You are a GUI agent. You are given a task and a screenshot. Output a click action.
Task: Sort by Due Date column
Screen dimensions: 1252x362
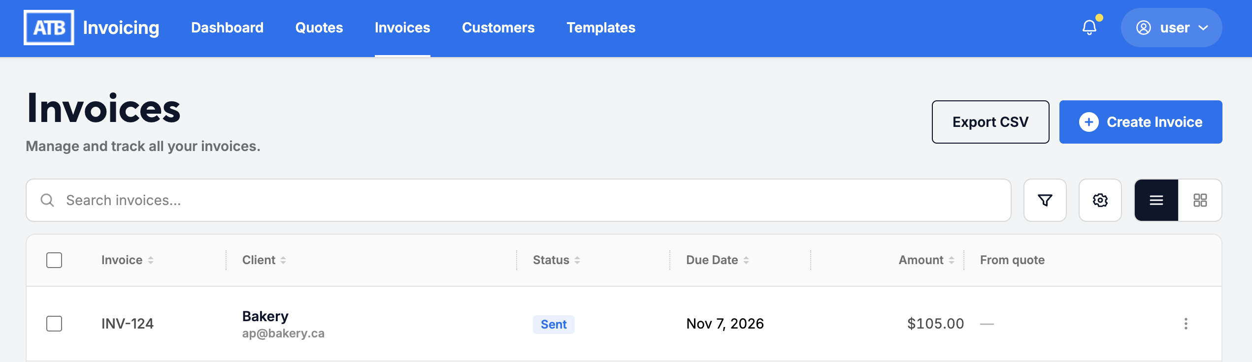click(718, 260)
